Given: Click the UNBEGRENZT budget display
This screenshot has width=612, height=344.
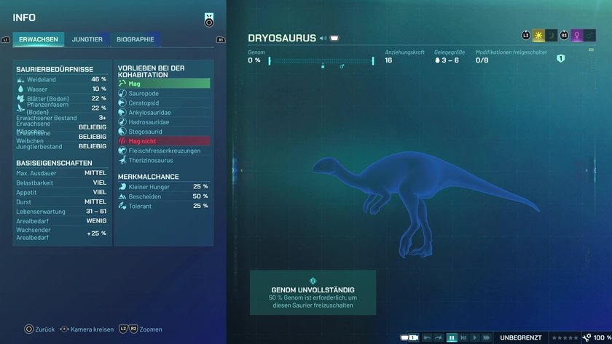Looking at the screenshot, I should (521, 337).
